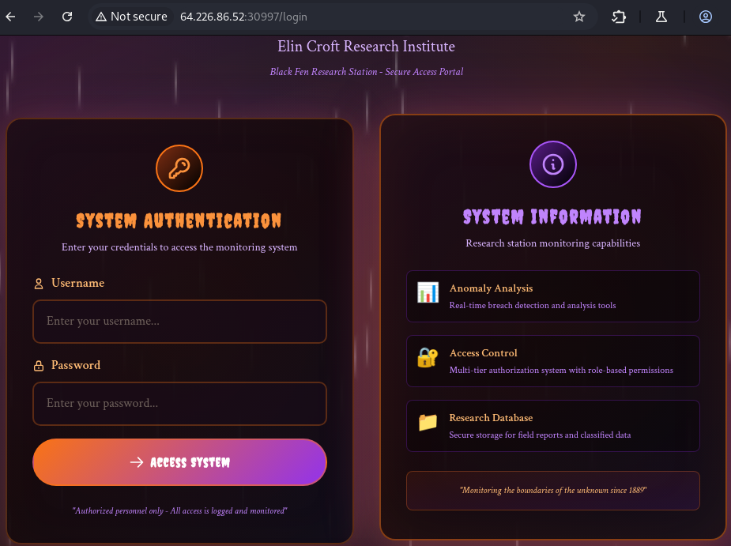
Task: Focus the Username input field
Action: 179,322
